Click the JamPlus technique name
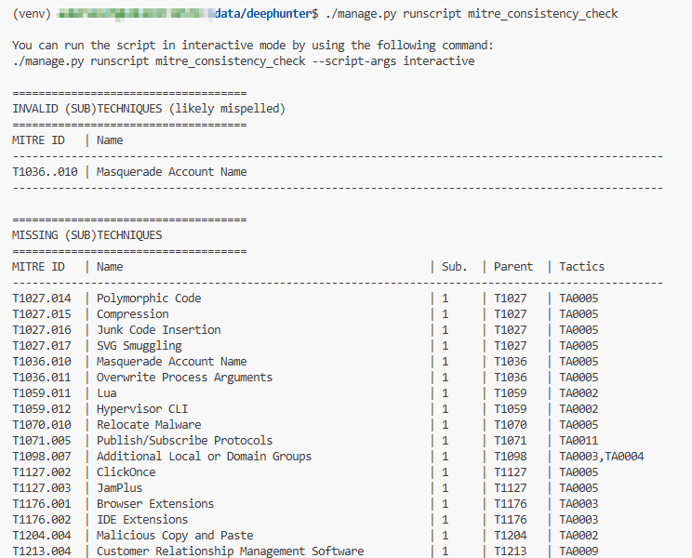This screenshot has width=692, height=558. click(x=119, y=488)
